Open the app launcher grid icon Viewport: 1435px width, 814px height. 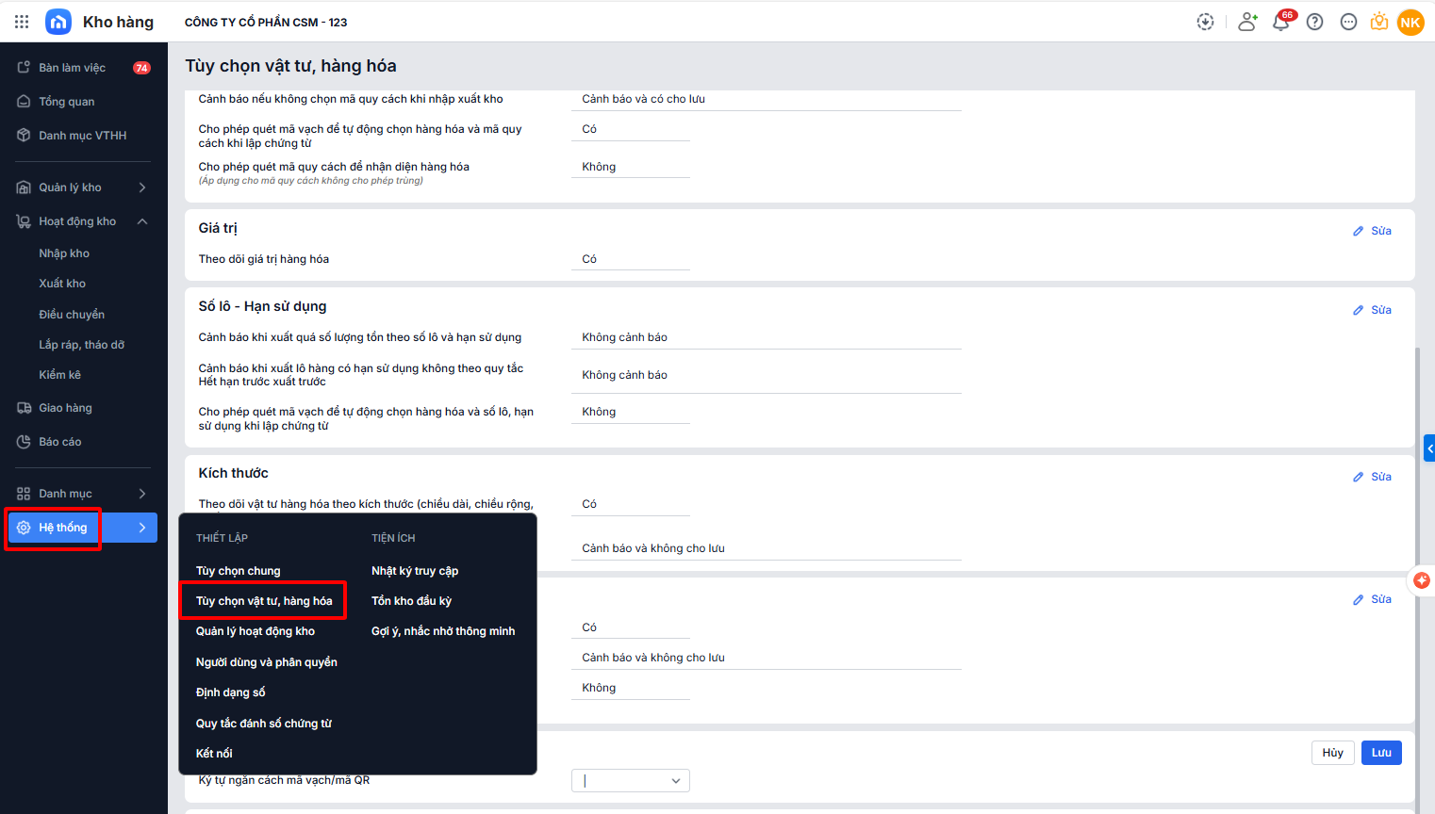[x=22, y=22]
